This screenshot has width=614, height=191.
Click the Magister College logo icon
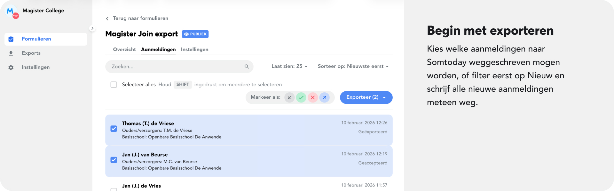[12, 12]
